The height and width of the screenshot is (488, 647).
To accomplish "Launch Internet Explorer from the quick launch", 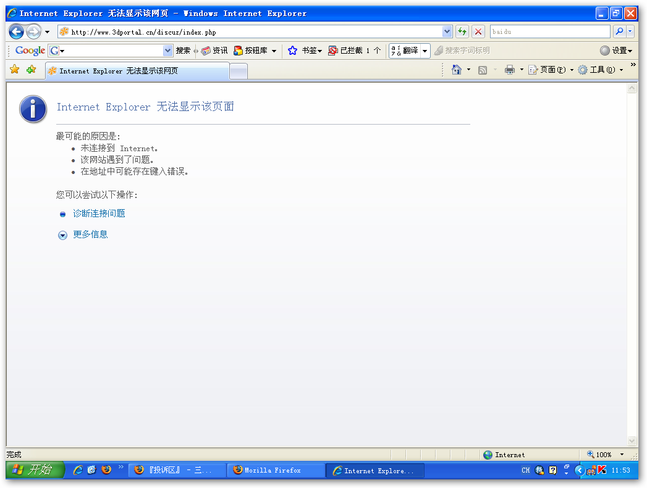I will coord(78,470).
